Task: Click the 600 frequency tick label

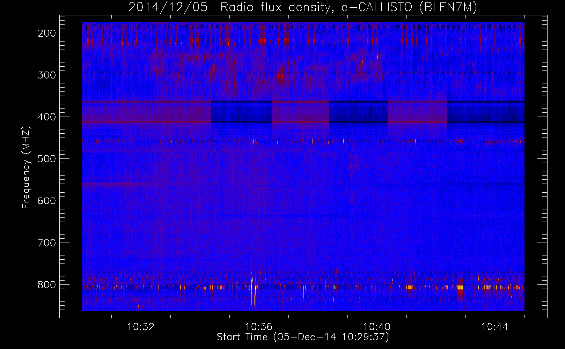Action: (x=46, y=201)
